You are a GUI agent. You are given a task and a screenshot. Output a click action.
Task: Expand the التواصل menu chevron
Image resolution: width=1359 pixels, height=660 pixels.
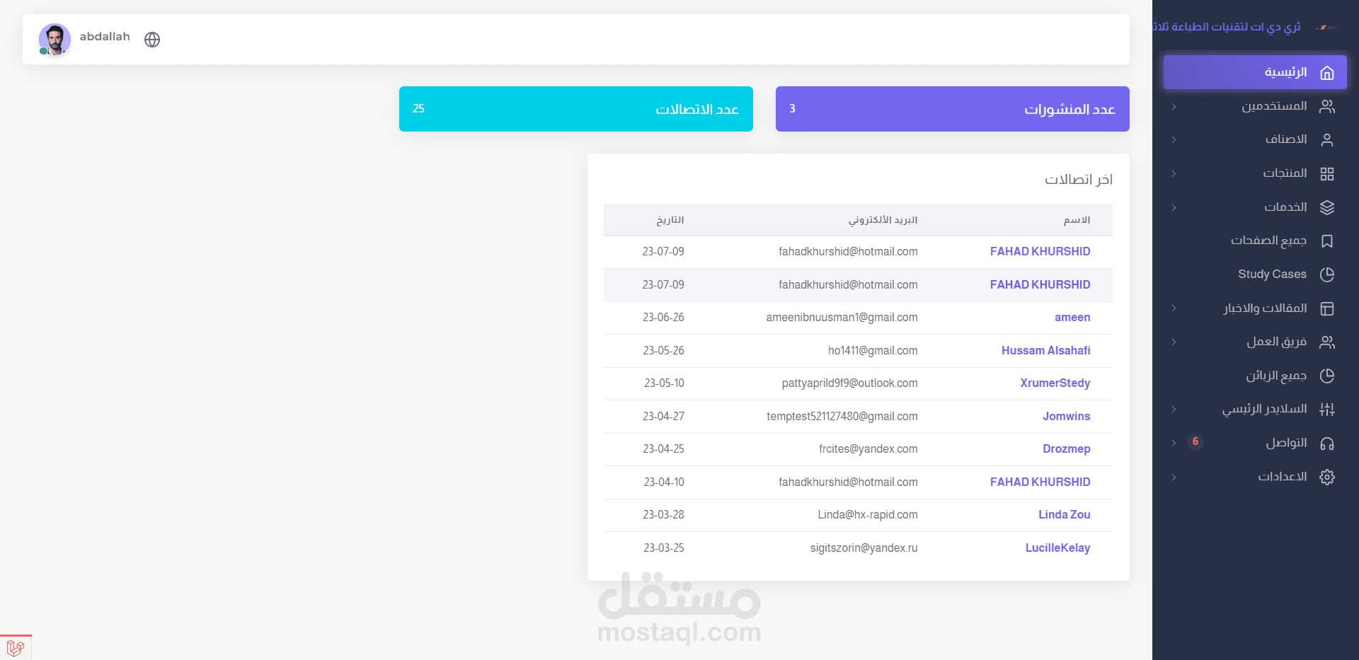[1174, 443]
